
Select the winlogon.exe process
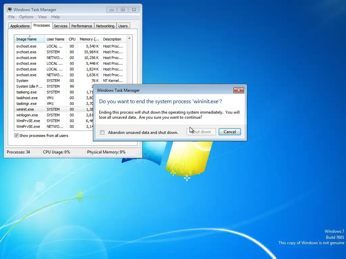pyautogui.click(x=54, y=115)
